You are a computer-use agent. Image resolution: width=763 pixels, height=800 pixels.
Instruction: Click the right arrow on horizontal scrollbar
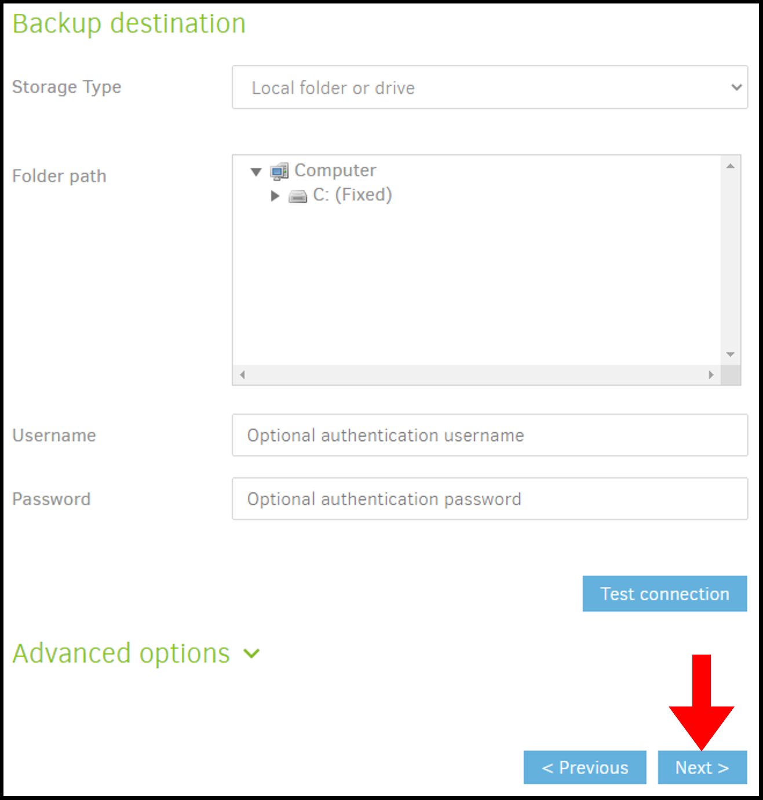click(713, 374)
